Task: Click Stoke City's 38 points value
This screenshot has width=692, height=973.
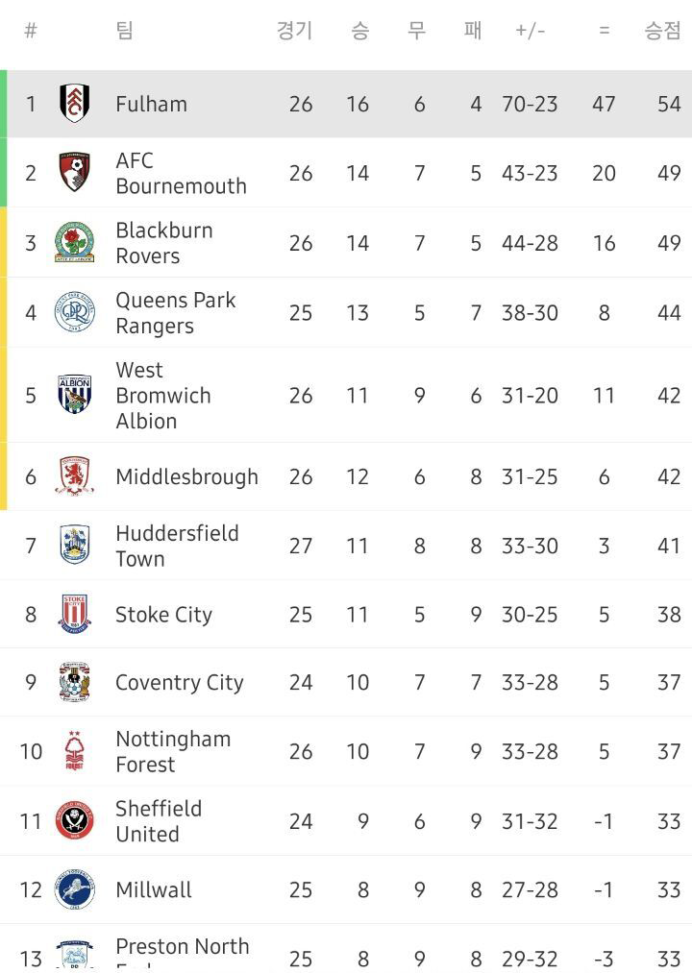Action: coord(669,615)
